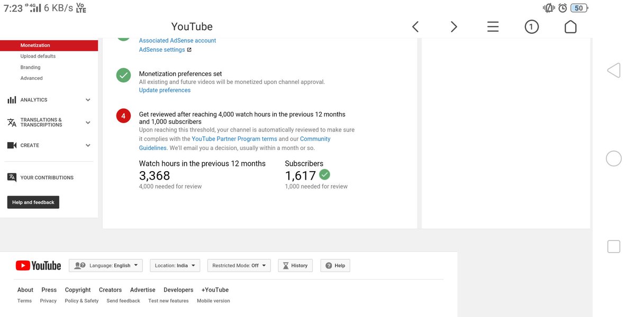Tap the browser home icon

pos(570,27)
